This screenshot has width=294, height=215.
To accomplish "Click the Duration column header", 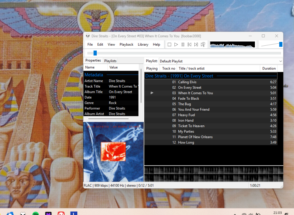I will click(269, 69).
